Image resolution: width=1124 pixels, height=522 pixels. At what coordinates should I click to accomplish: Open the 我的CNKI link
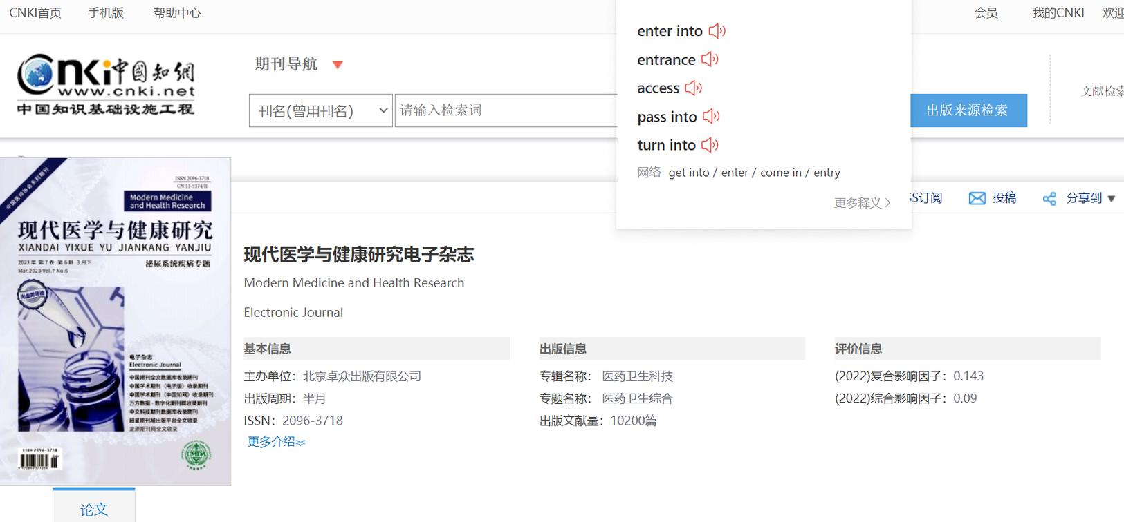coord(1058,13)
